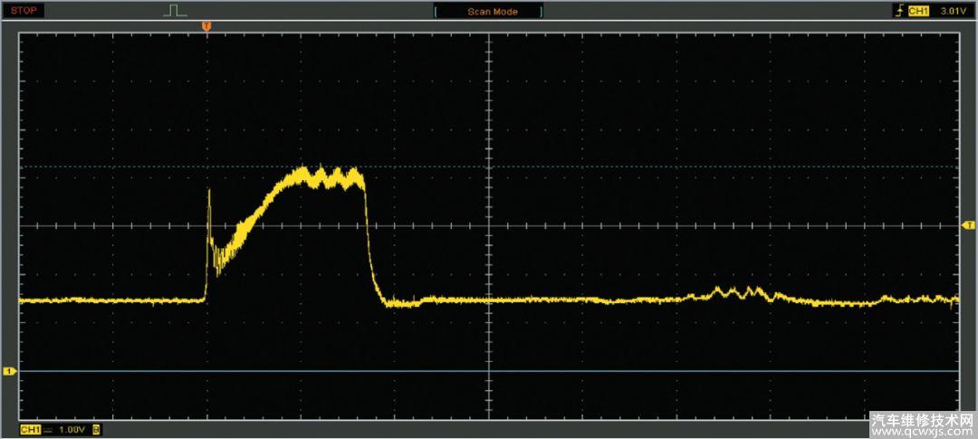Click the rippled top plateau of the pulse

(x=331, y=176)
